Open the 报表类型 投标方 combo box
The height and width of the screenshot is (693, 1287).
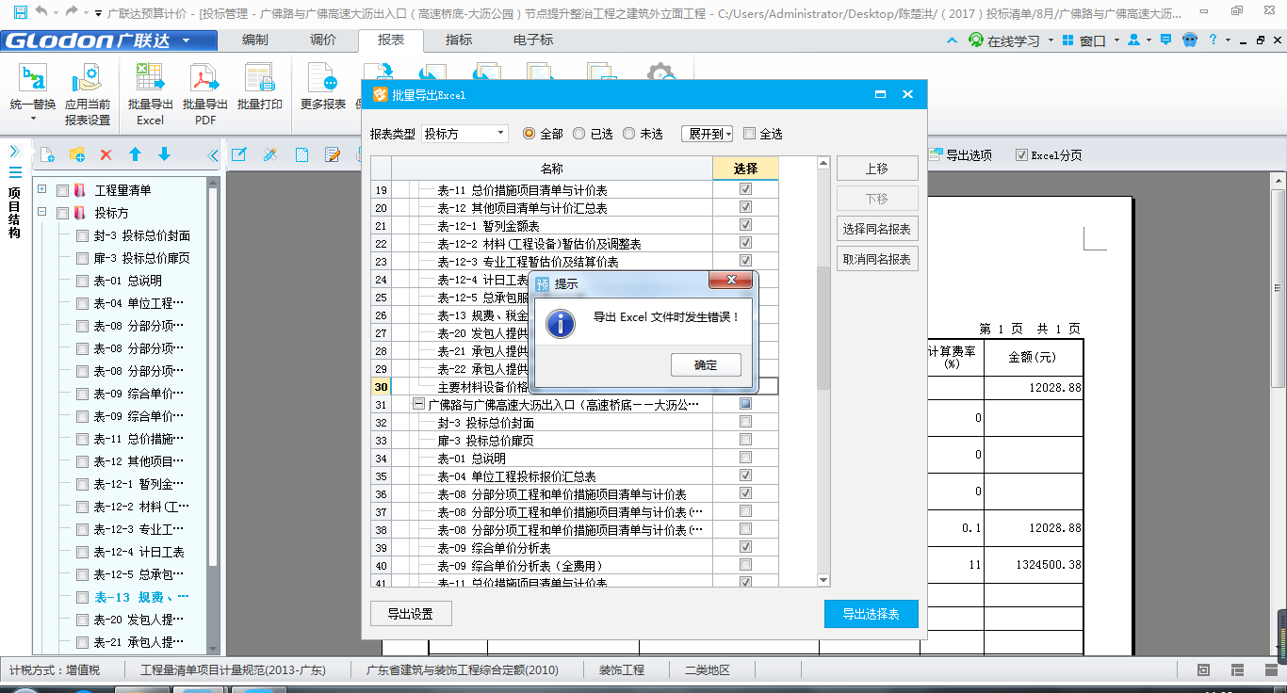point(464,134)
